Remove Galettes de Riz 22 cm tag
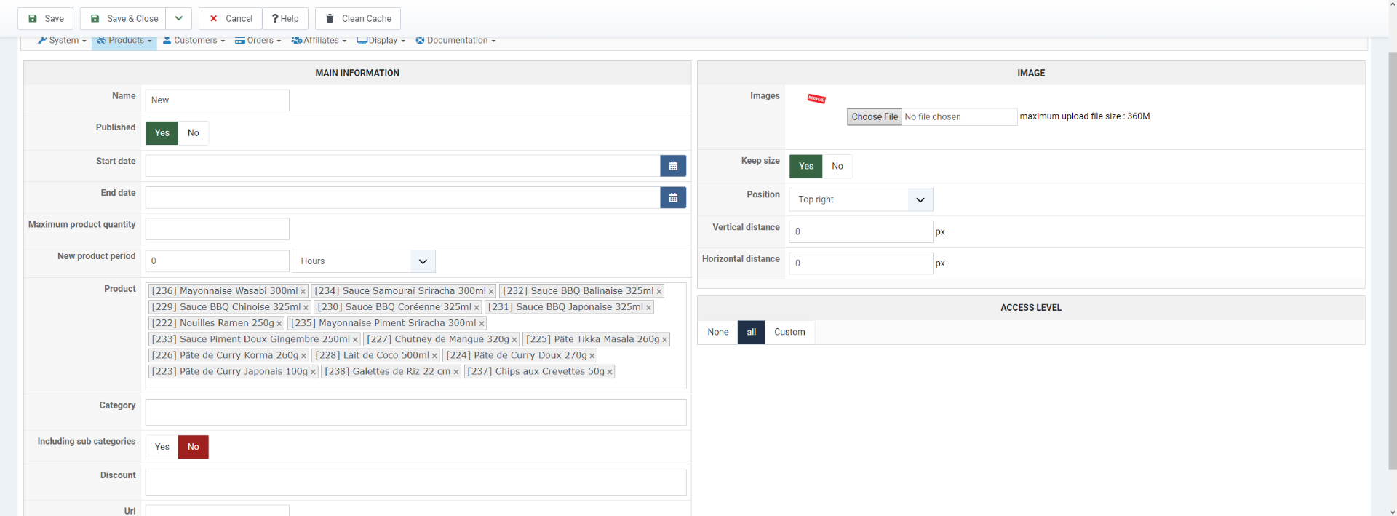This screenshot has height=516, width=1397. 456,371
